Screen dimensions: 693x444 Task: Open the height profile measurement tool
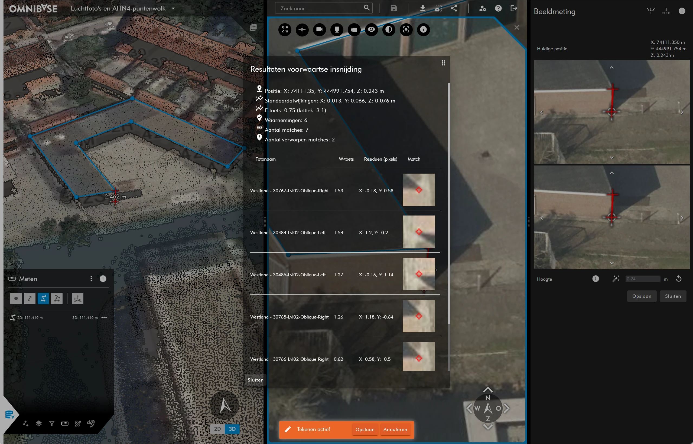[x=77, y=299]
